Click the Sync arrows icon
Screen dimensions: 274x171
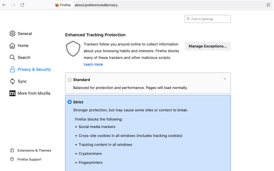12,81
